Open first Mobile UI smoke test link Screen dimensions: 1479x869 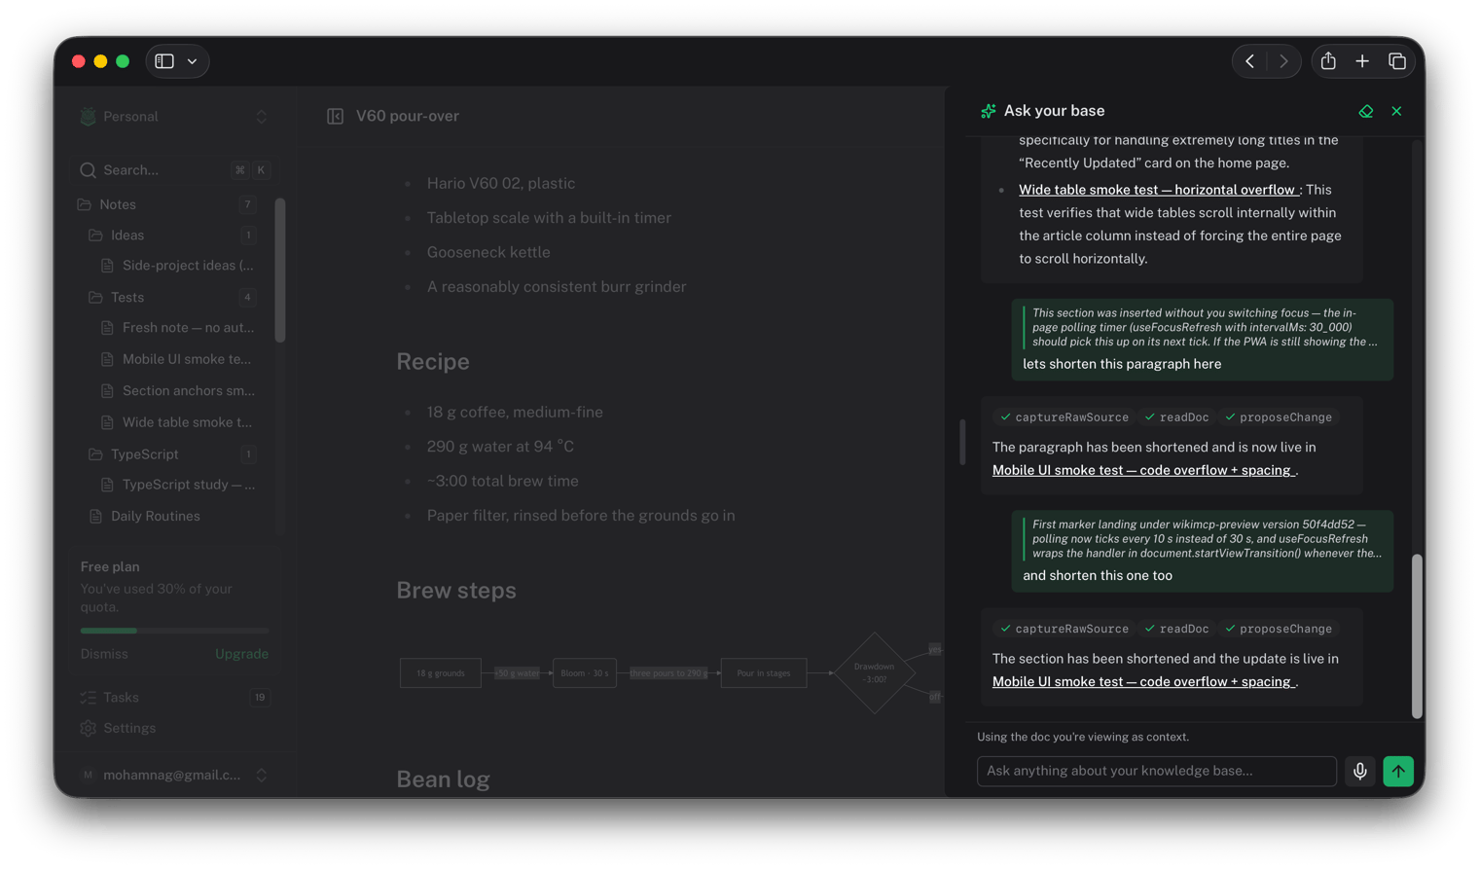[1143, 470]
